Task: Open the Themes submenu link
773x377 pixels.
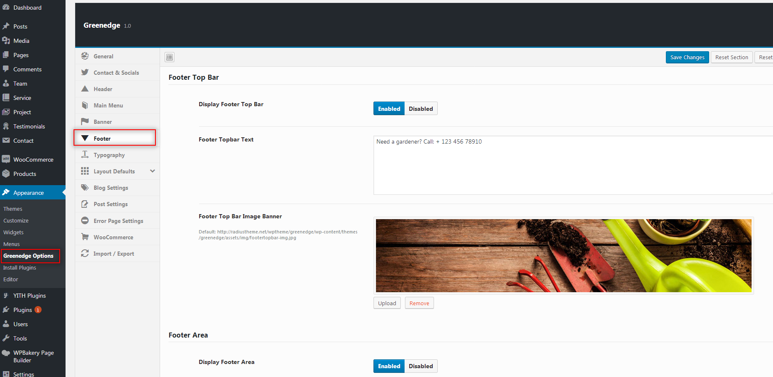Action: coord(13,209)
